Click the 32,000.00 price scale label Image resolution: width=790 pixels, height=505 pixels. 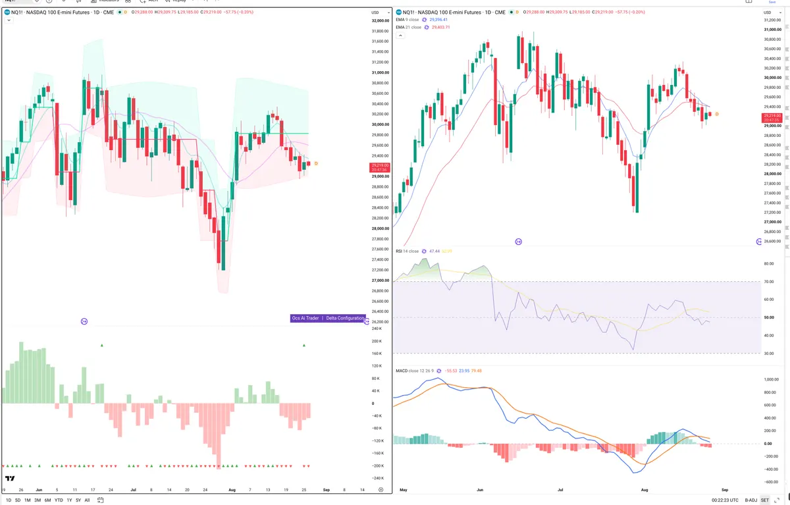pos(380,21)
